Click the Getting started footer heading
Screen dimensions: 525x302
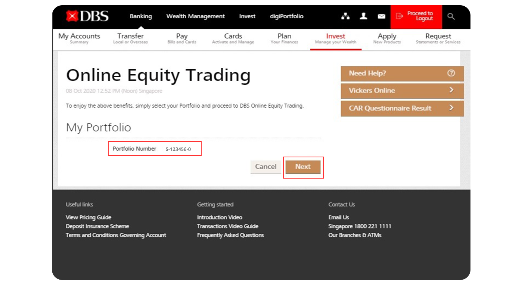tap(215, 205)
